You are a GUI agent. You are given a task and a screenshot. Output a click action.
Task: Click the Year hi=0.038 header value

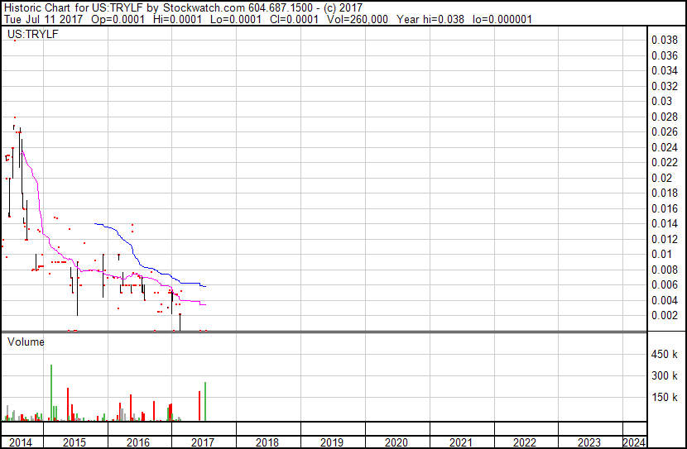coord(430,19)
